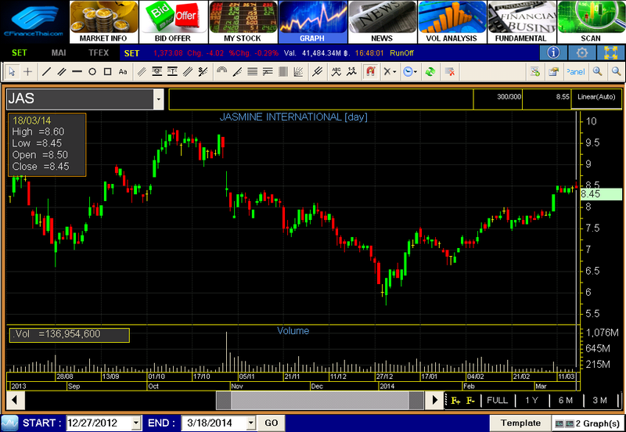Activate the Aa text annotation tool

[123, 72]
